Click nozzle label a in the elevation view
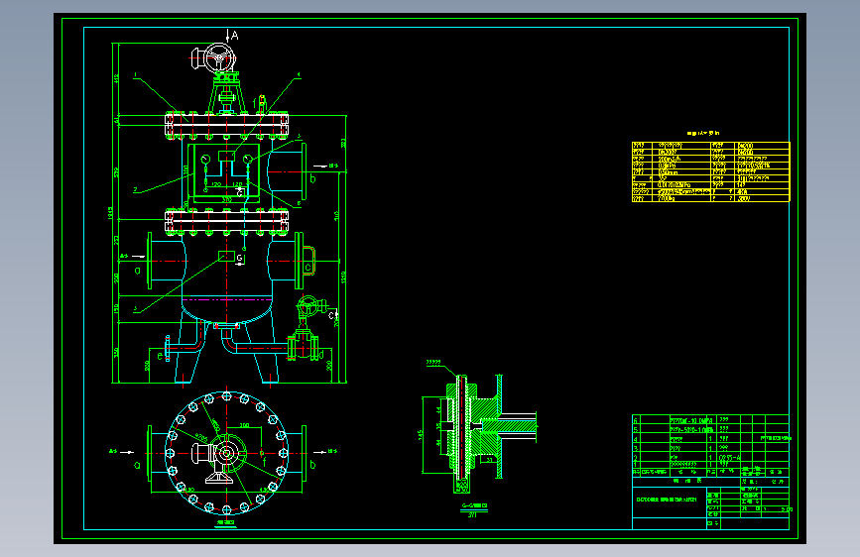The height and width of the screenshot is (557, 860). pos(137,271)
